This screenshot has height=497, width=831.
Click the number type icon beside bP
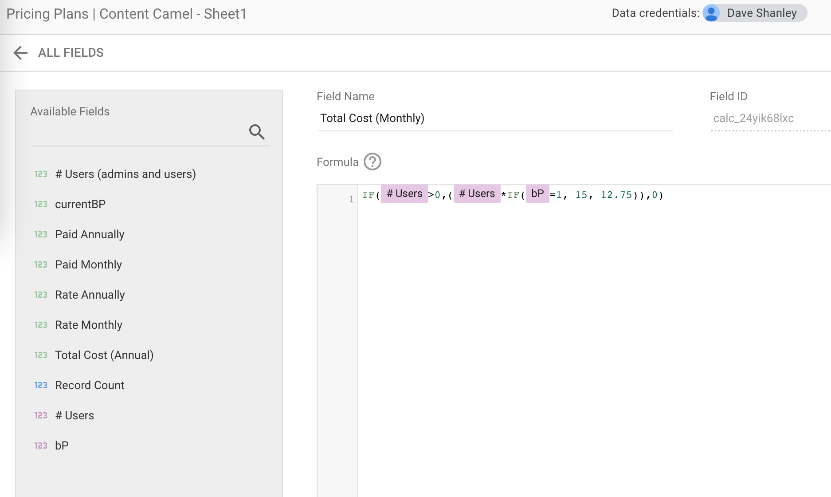point(41,446)
